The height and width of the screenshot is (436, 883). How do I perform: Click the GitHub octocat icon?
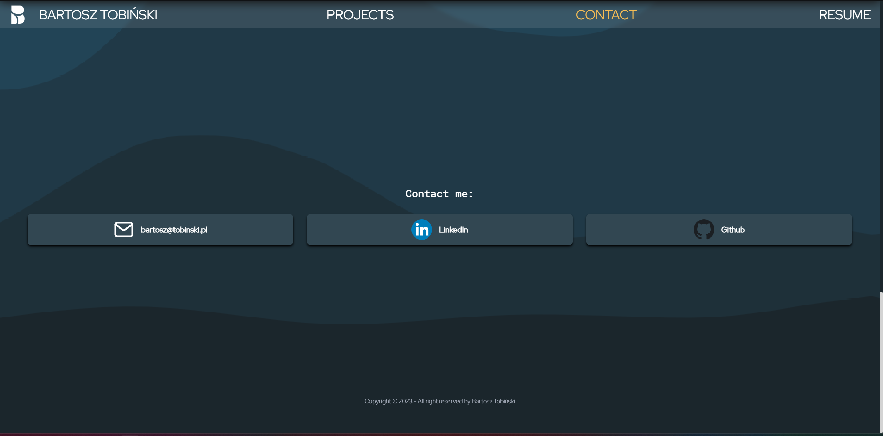704,230
